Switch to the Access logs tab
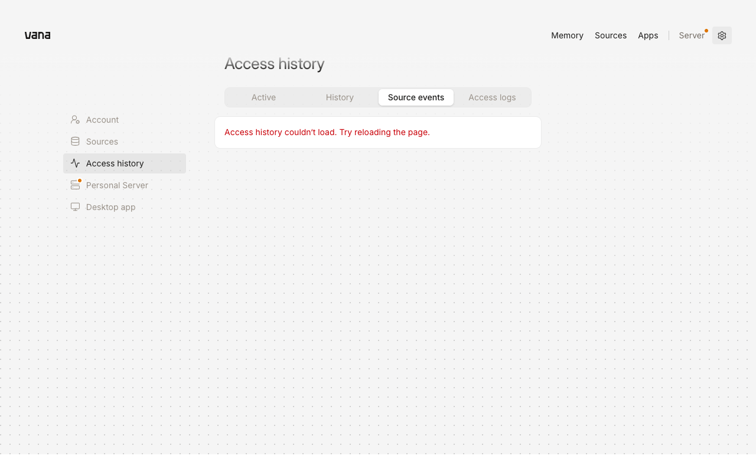 (x=492, y=97)
